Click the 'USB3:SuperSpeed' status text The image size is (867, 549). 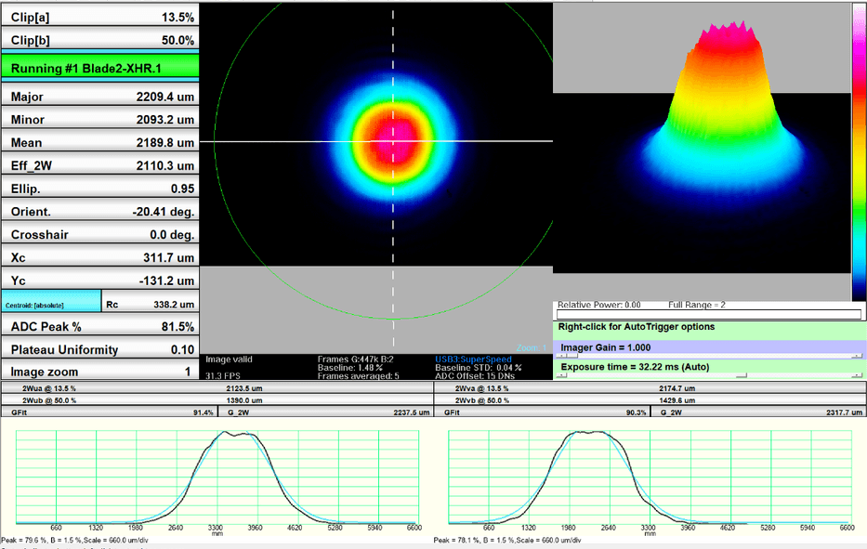[473, 359]
